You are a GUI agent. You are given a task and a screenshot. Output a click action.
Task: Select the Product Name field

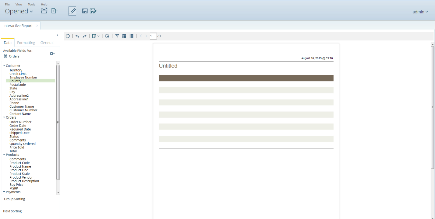20,166
